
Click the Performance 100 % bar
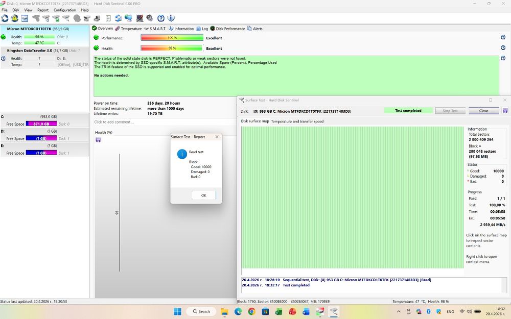[172, 38]
